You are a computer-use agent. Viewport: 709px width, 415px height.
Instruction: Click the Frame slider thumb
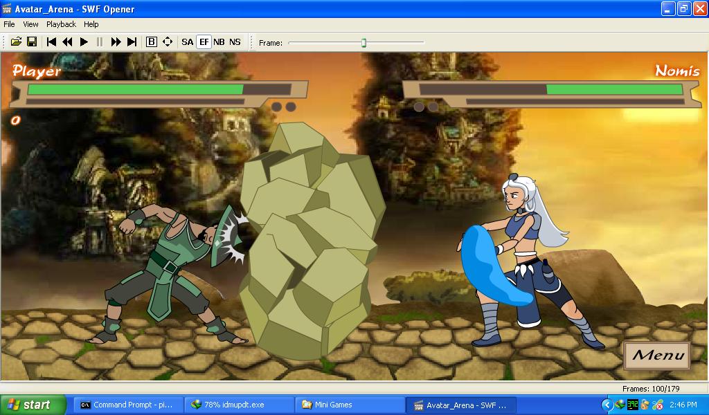(x=364, y=43)
